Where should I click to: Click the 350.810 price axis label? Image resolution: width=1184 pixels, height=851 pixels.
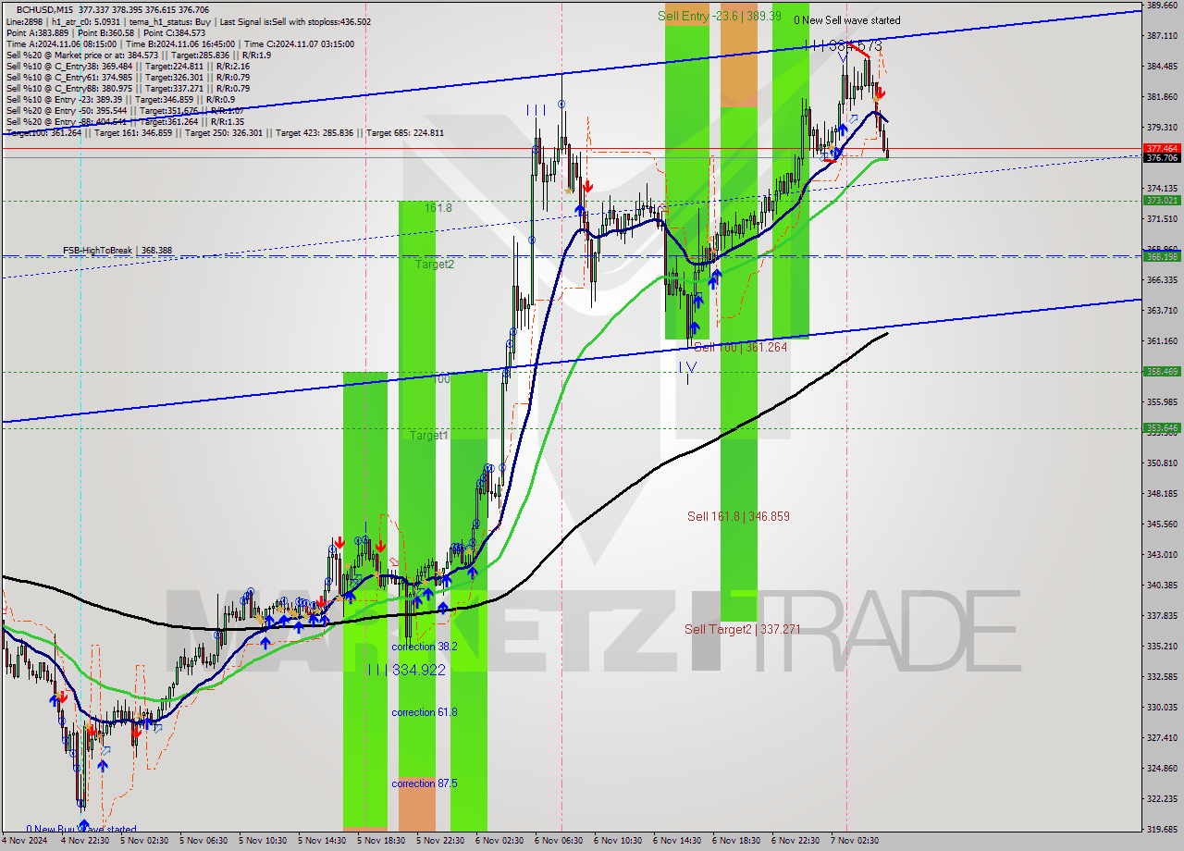(1162, 462)
